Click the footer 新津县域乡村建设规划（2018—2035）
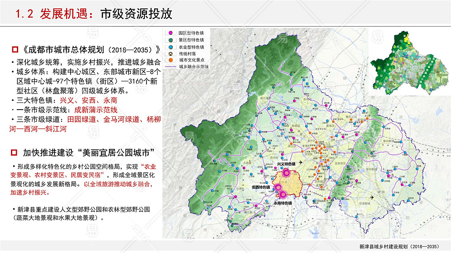The height and width of the screenshot is (253, 451). coord(400,246)
